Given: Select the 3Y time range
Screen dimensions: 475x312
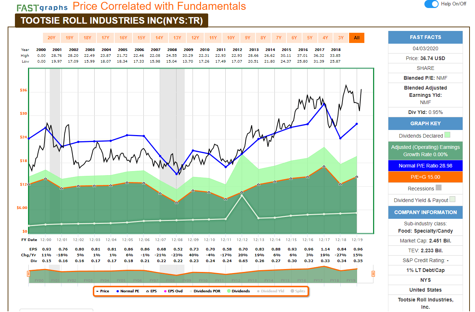Looking at the screenshot, I should click(x=341, y=38).
